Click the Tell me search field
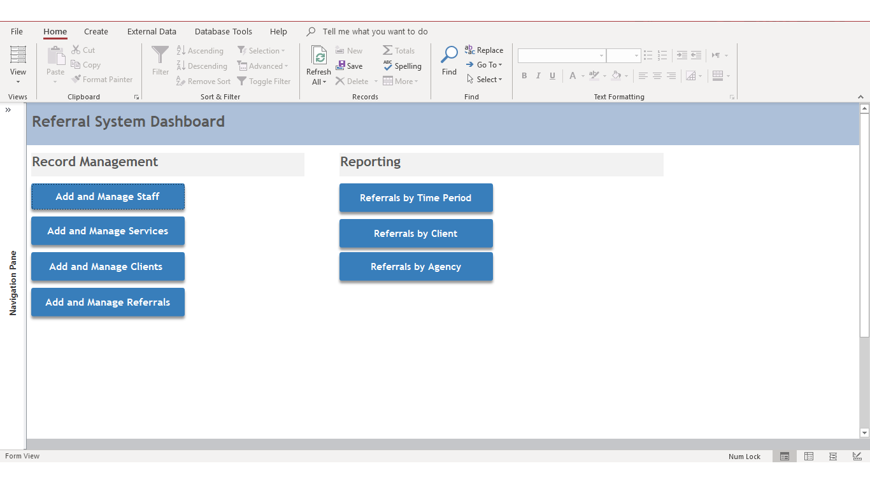870x489 pixels. (374, 31)
